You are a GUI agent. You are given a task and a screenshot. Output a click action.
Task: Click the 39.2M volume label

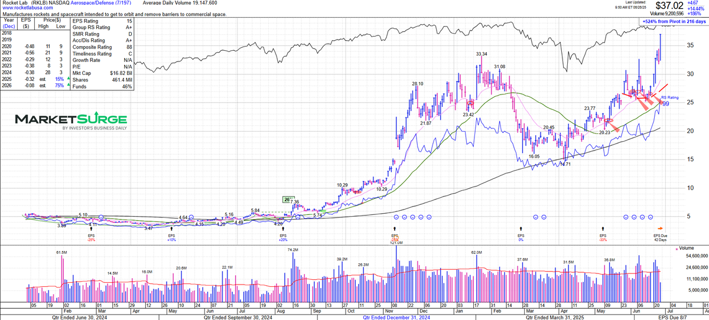click(x=342, y=259)
